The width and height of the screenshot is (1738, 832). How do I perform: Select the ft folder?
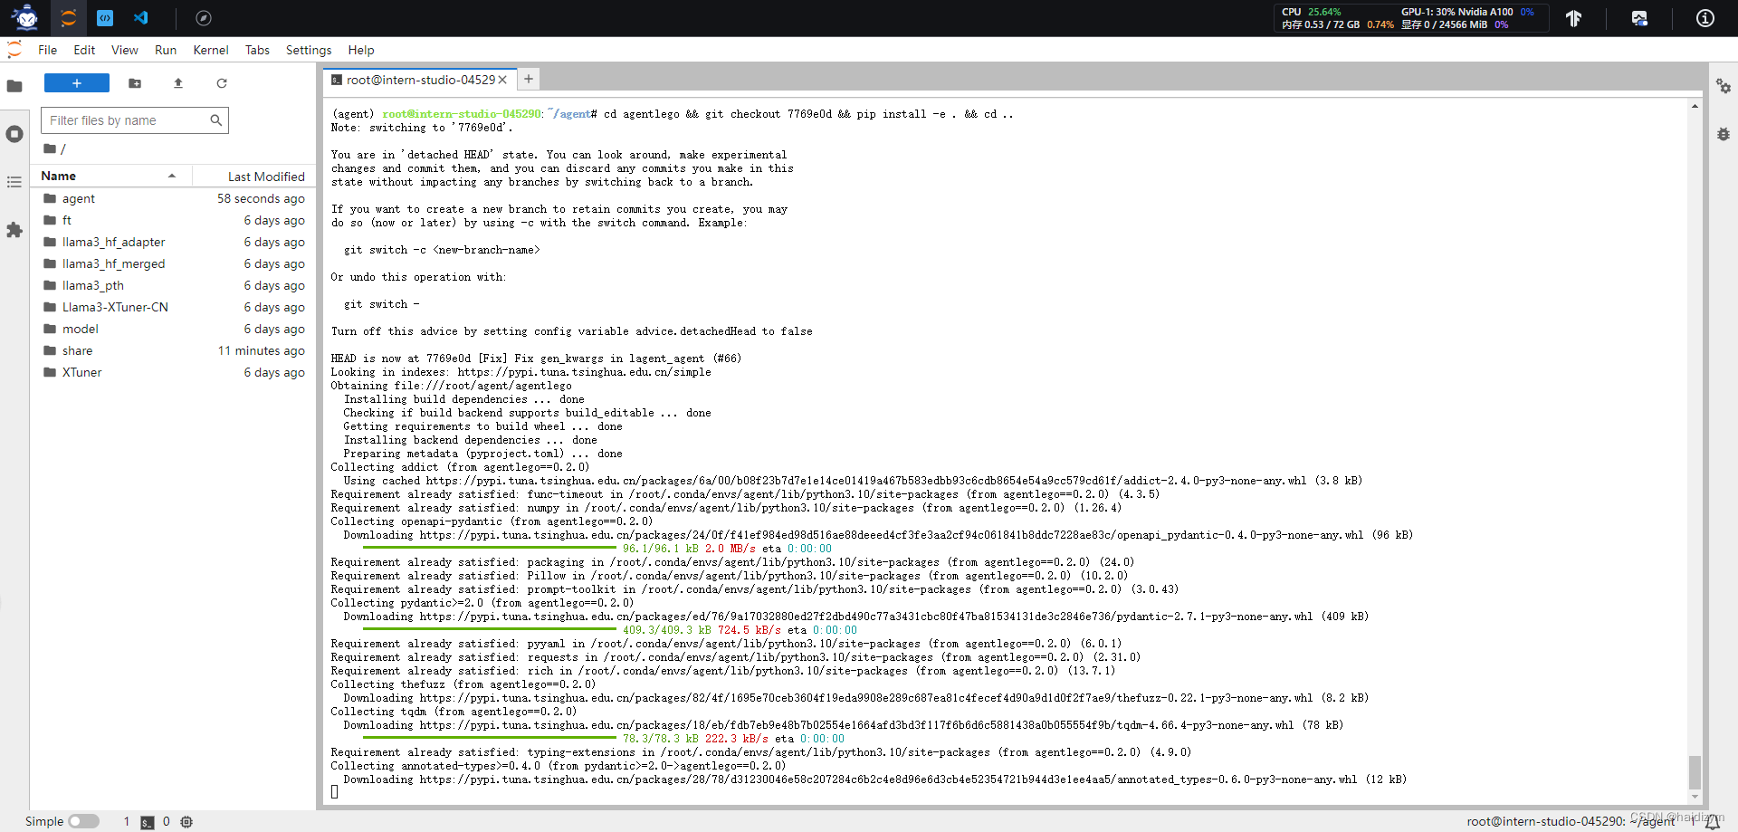174,220
